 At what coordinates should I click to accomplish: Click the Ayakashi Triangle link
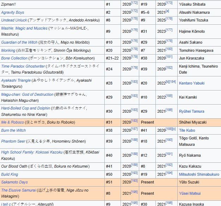click(16, 80)
